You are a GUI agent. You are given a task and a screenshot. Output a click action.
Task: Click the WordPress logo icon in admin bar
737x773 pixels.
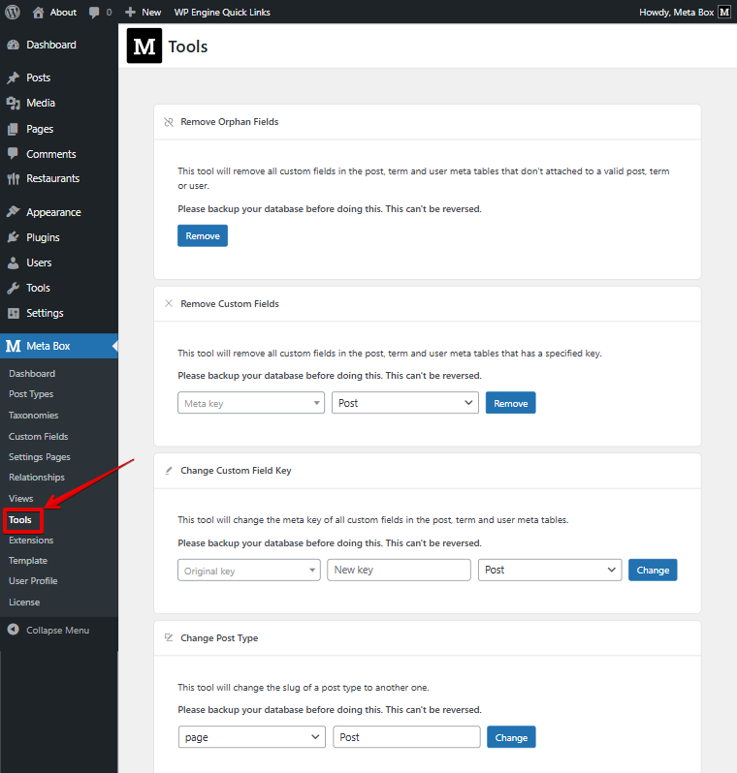tap(13, 12)
